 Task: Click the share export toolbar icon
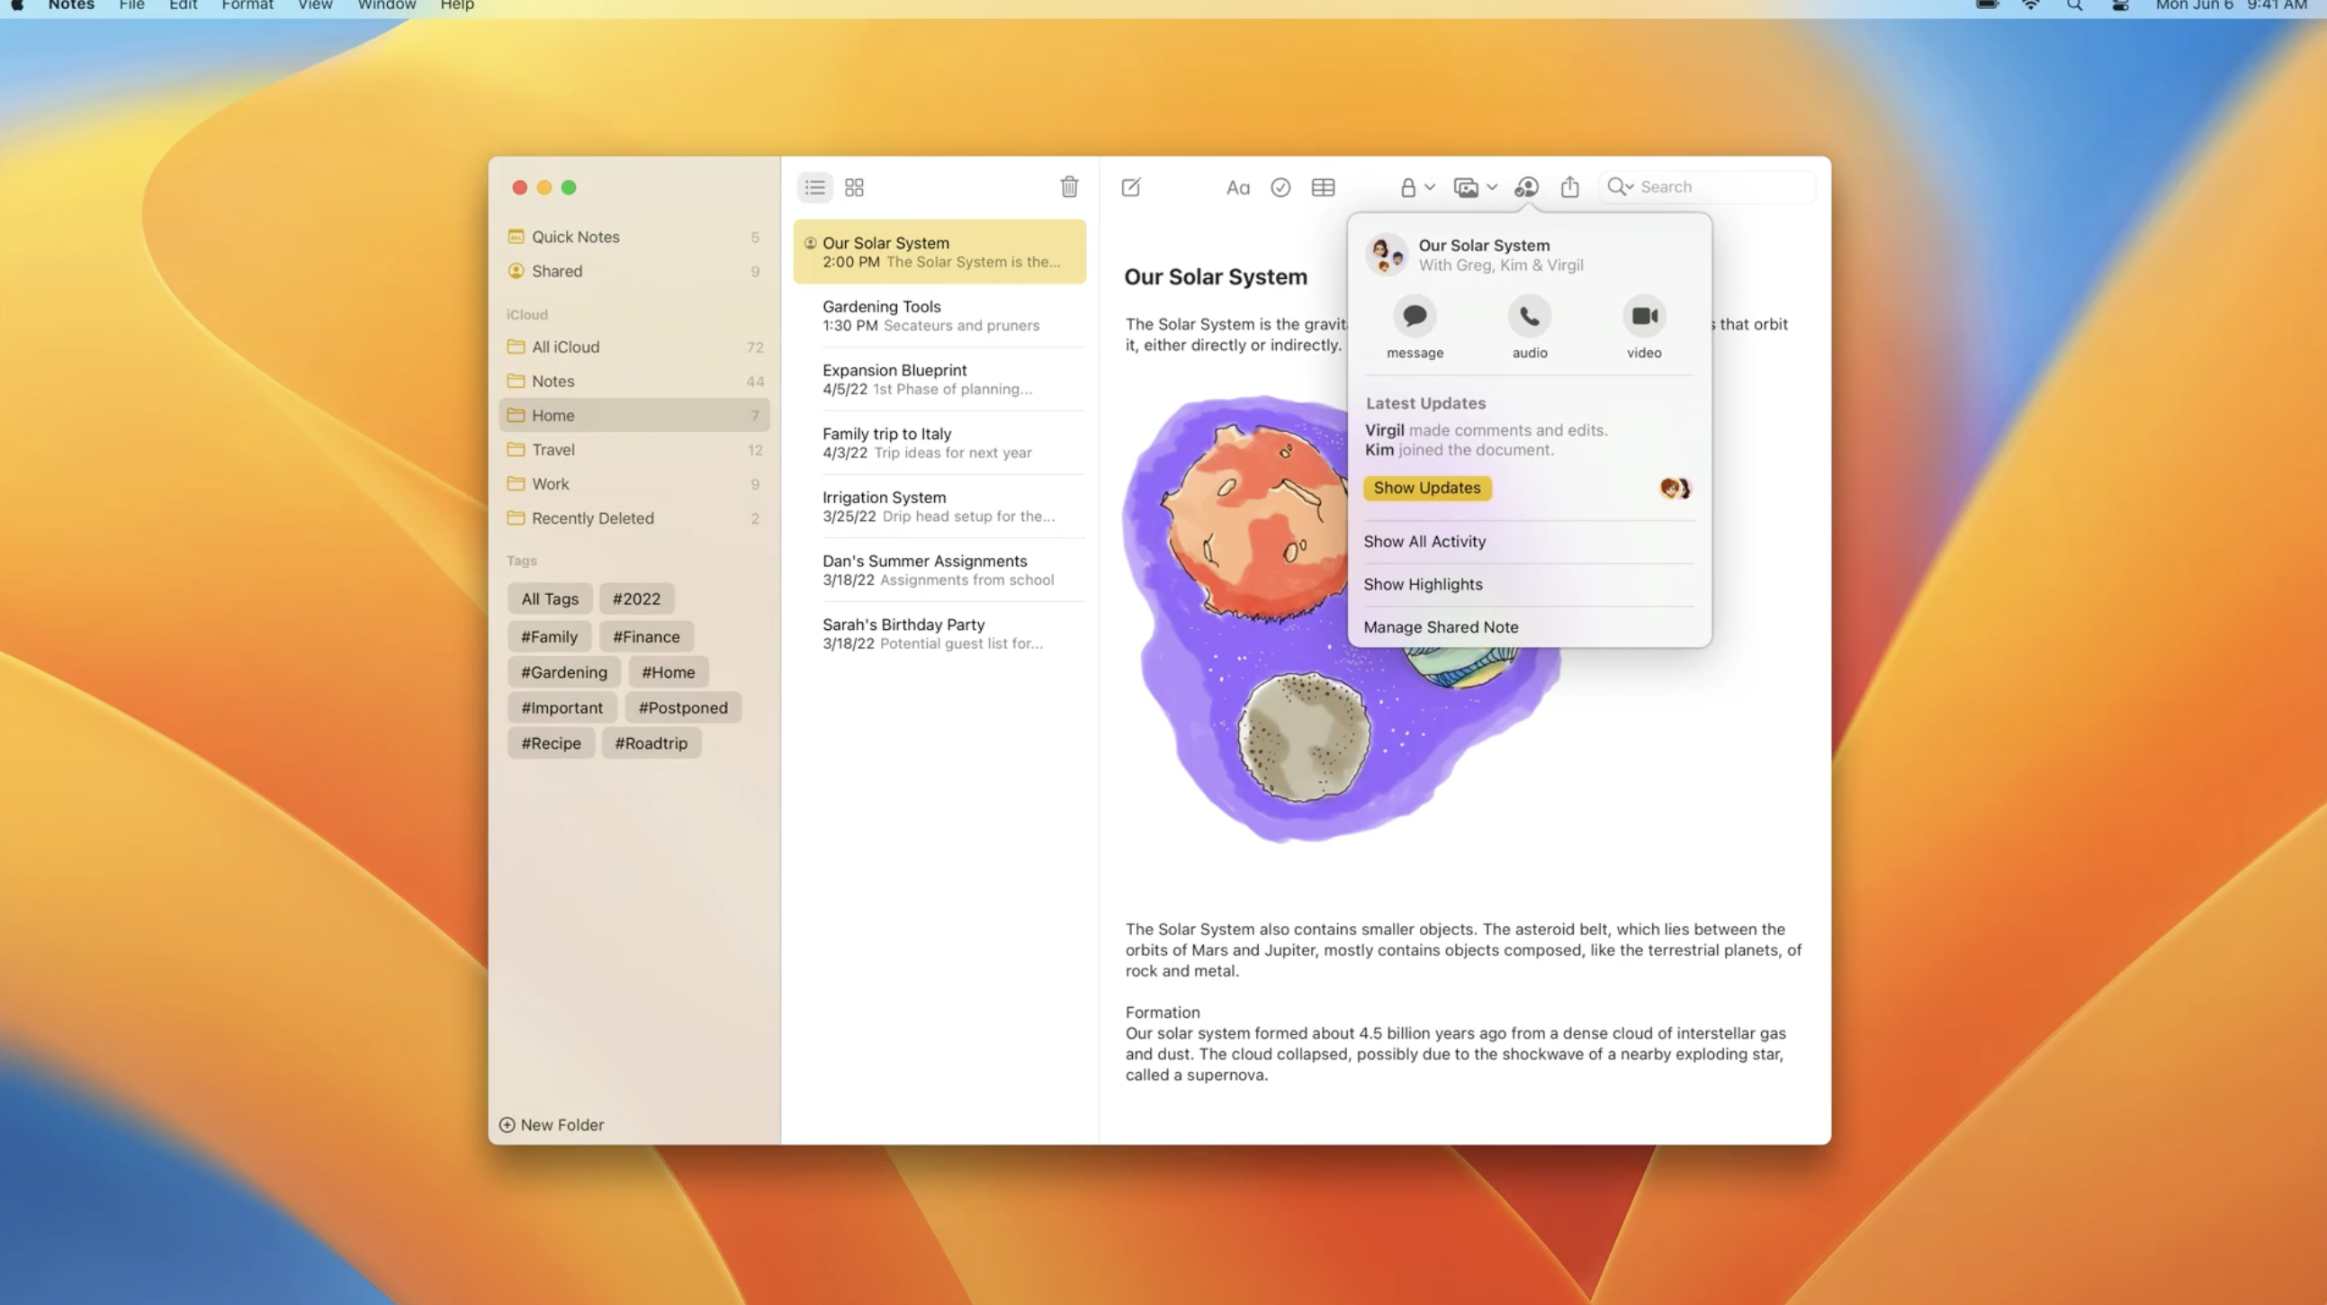tap(1569, 187)
